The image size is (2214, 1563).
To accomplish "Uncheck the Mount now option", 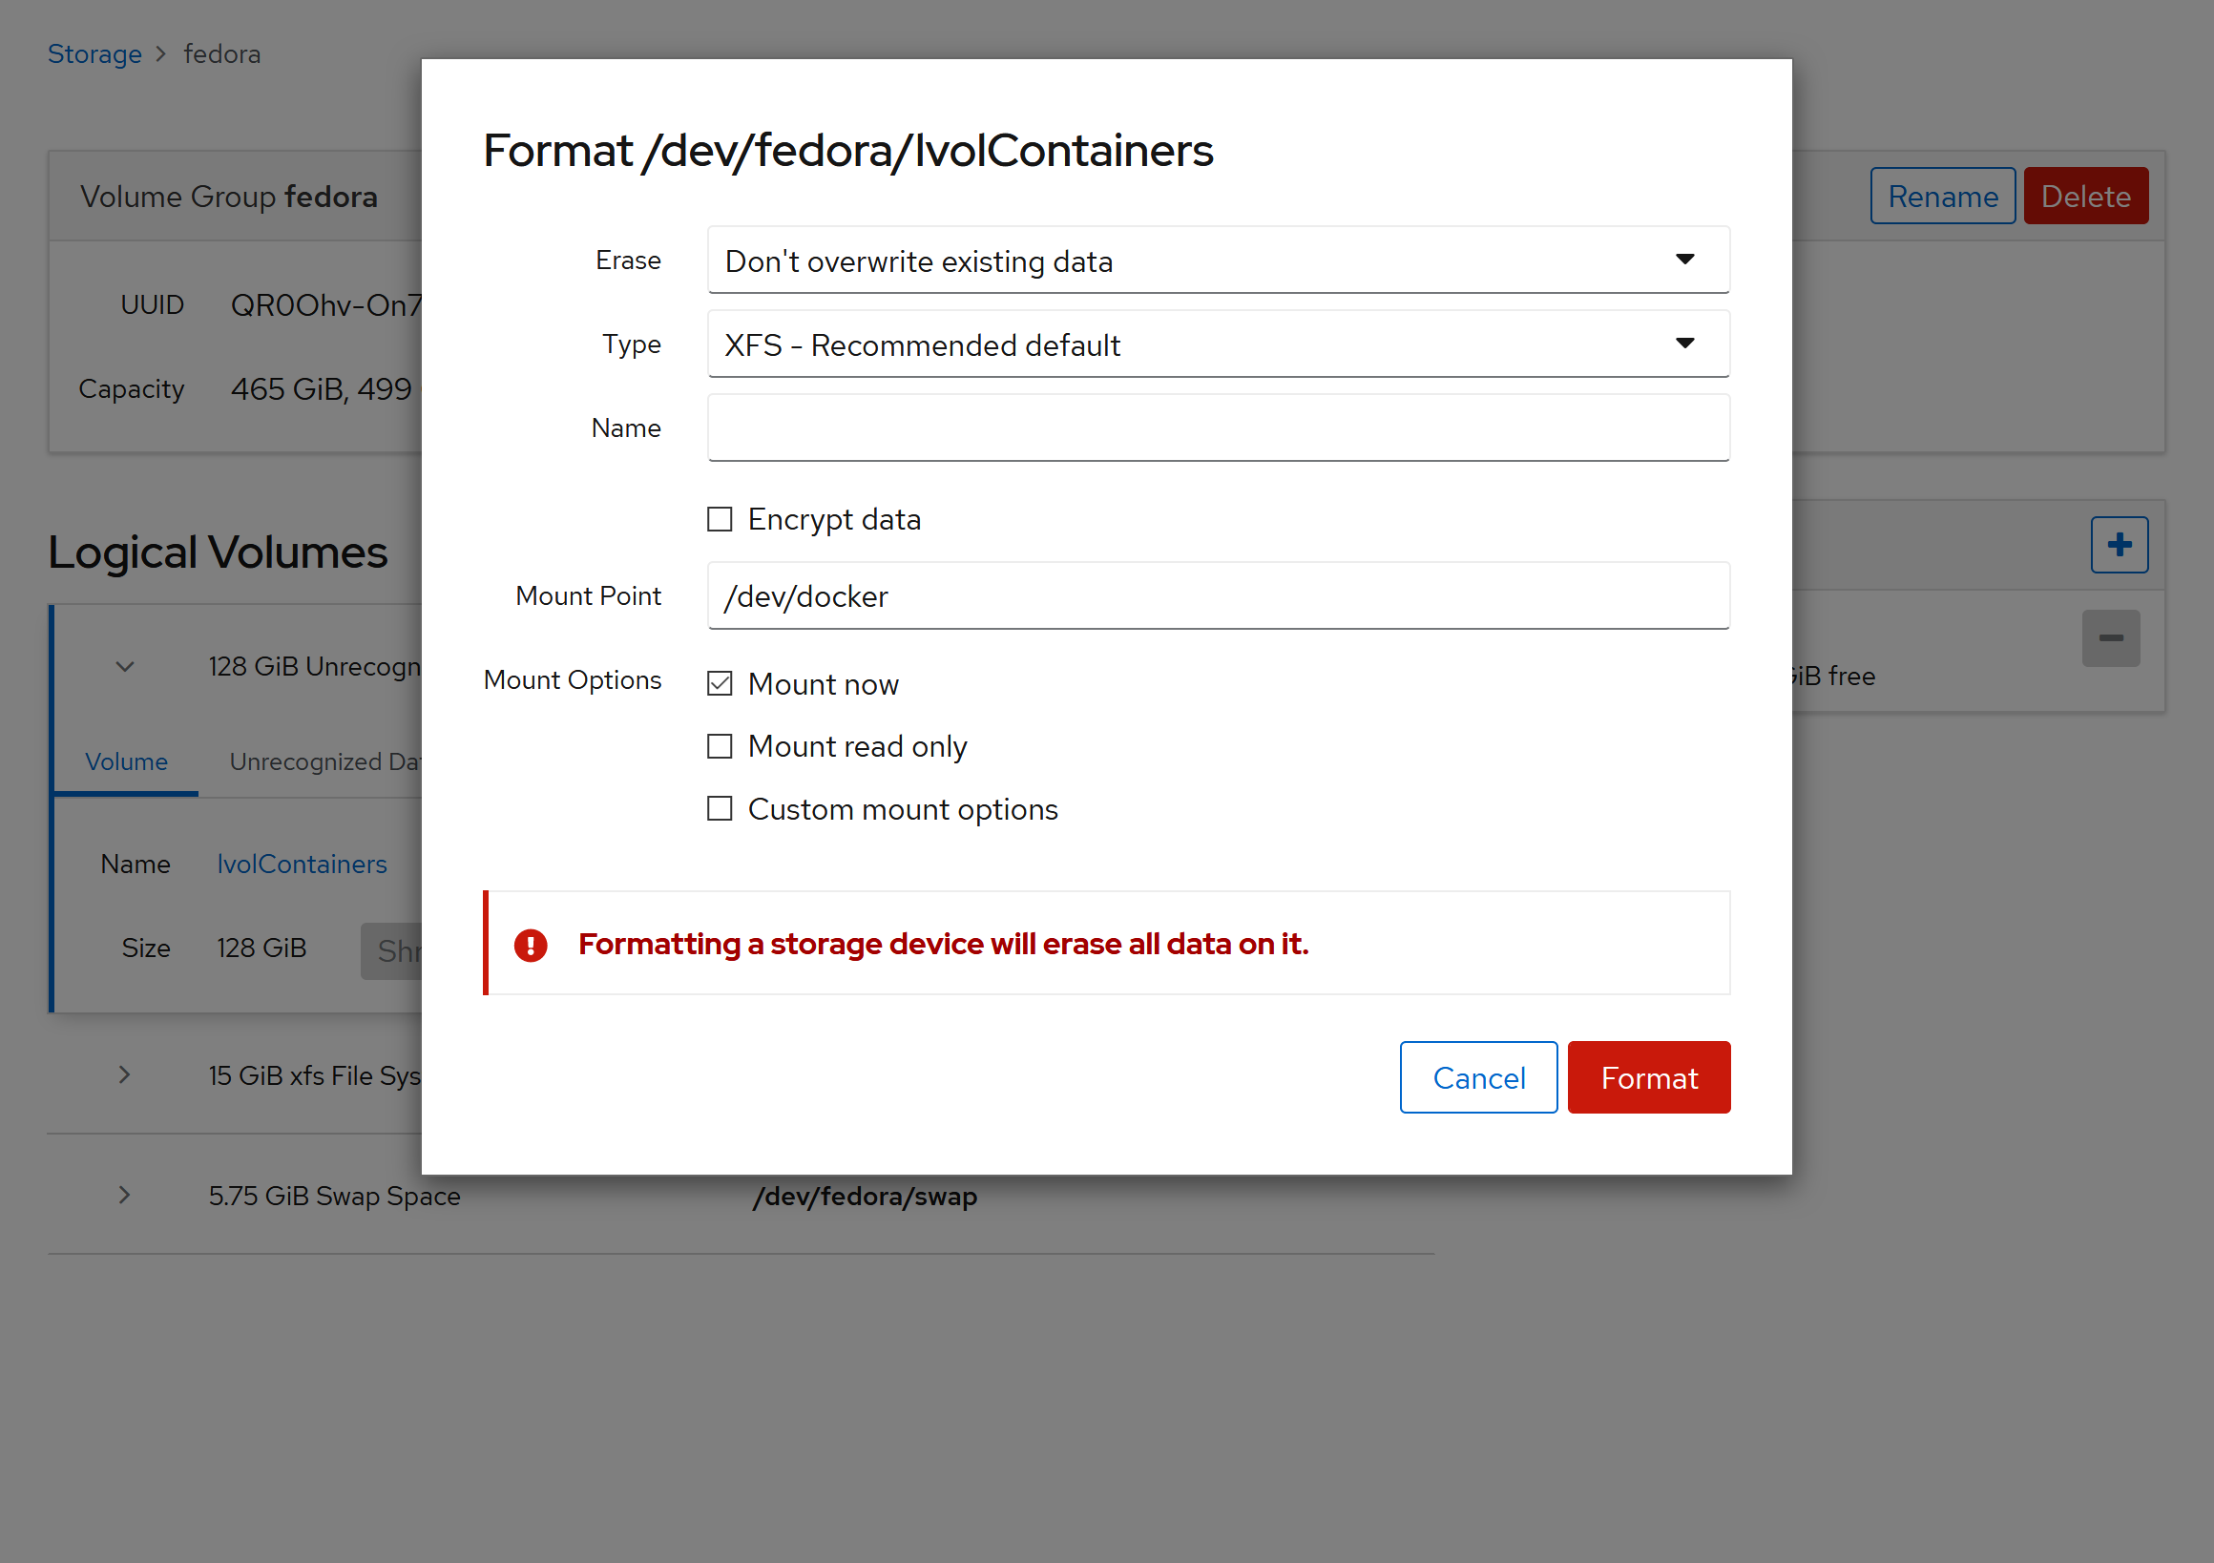I will tap(720, 683).
